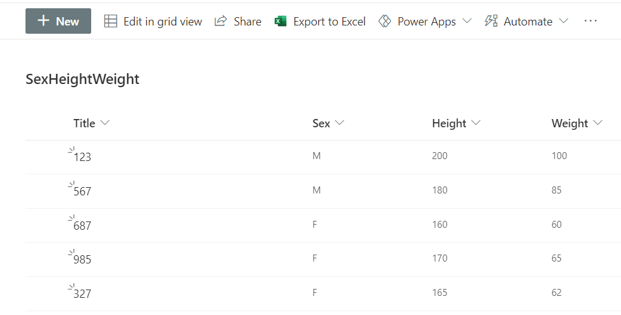Click the Automate flow icon

[x=491, y=22]
